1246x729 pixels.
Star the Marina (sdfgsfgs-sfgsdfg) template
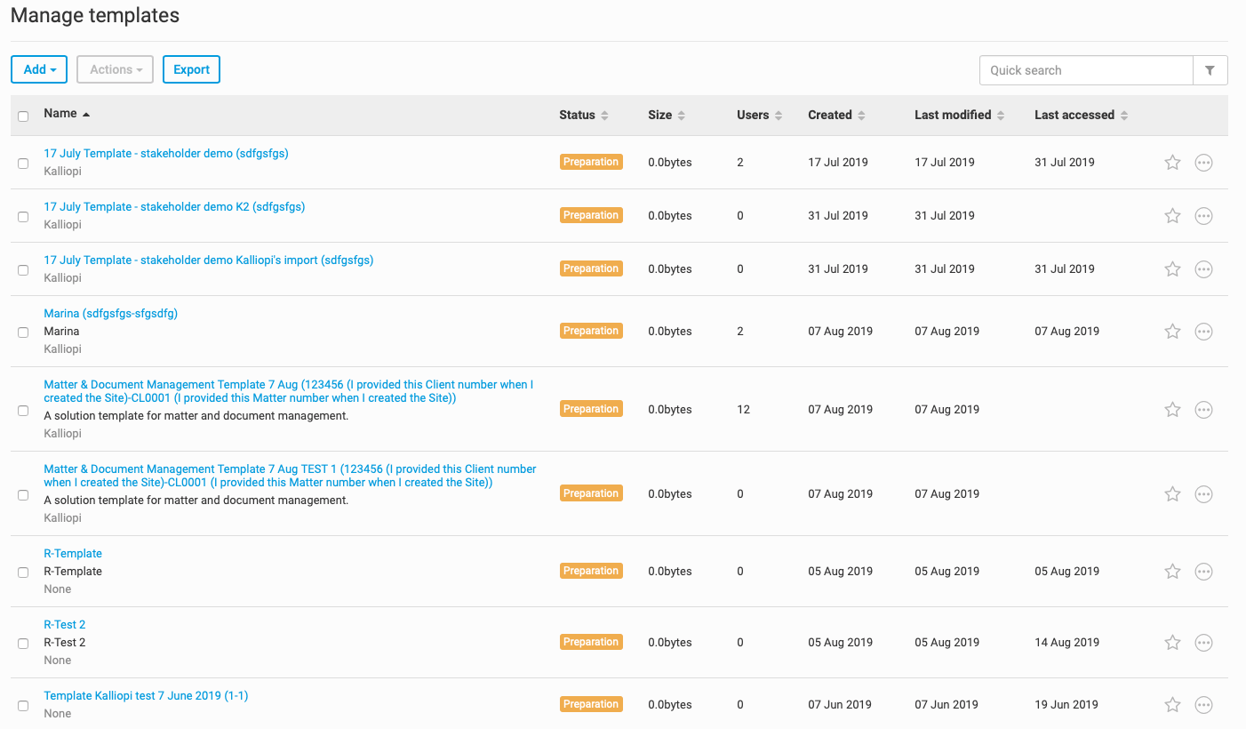tap(1172, 332)
